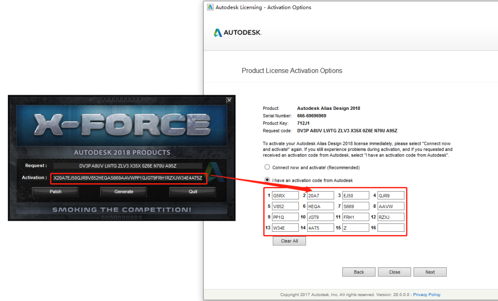This screenshot has height=301, width=498.
Task: Click the 'Autodesk Licensing - Activation Options' window title
Action: click(x=263, y=7)
